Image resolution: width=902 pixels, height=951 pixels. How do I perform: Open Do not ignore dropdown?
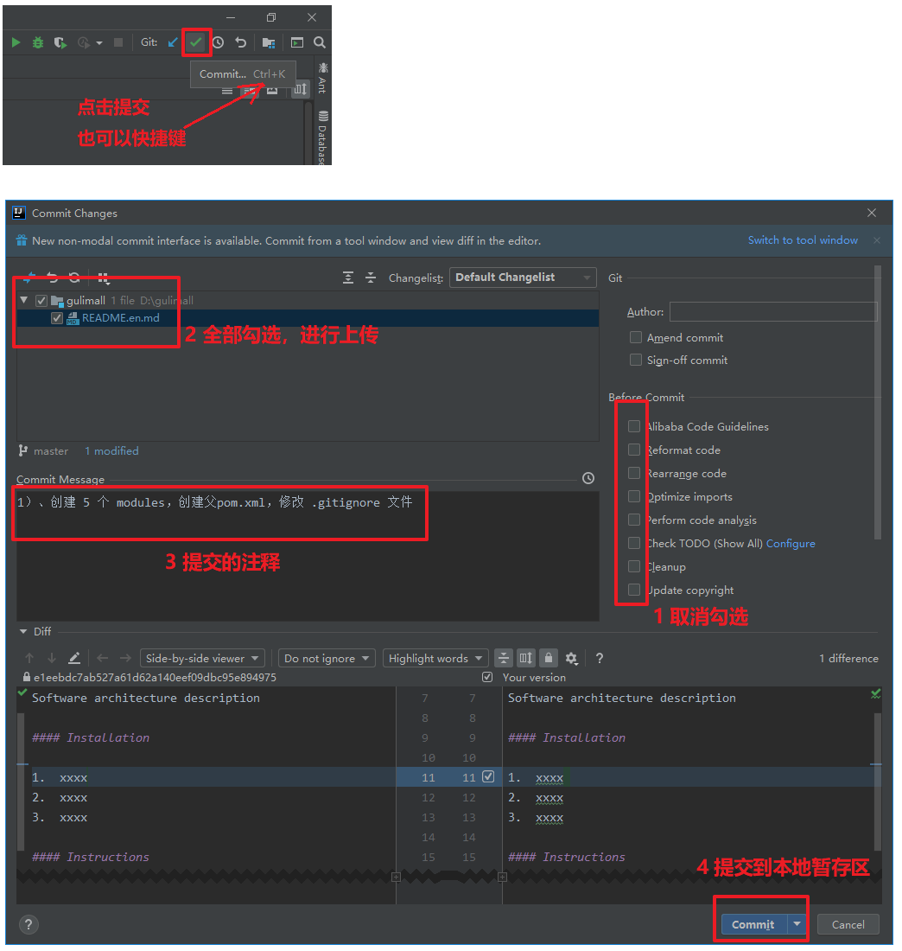point(327,658)
